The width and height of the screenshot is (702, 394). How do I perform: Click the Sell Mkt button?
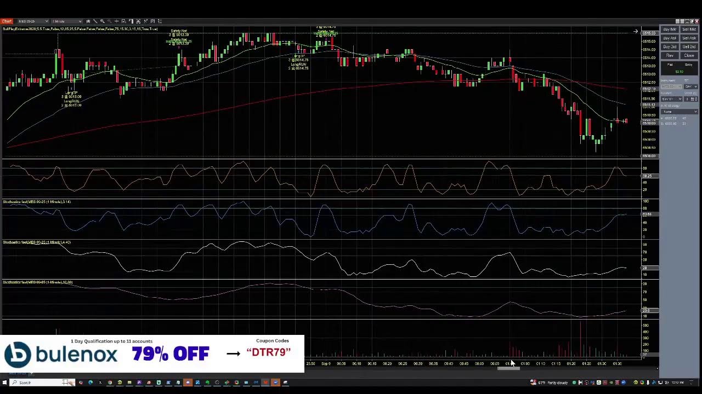[x=689, y=29]
